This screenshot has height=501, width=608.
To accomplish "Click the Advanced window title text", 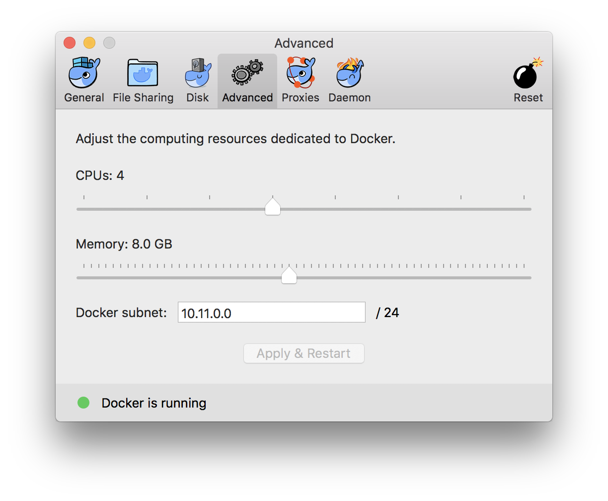I will click(x=304, y=43).
